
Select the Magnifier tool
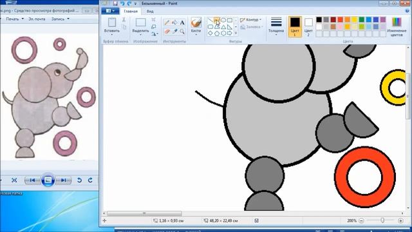pyautogui.click(x=182, y=32)
